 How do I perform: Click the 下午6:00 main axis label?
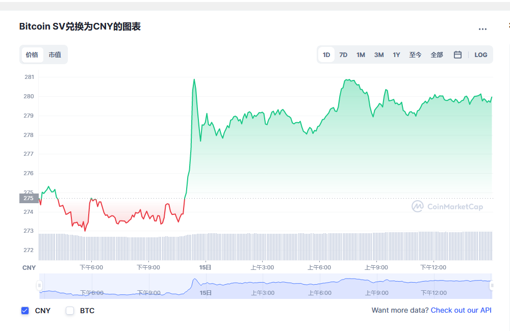pos(91,267)
